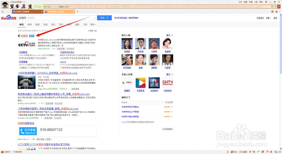Open the skin (shirt) icon in title bar

[266, 2]
